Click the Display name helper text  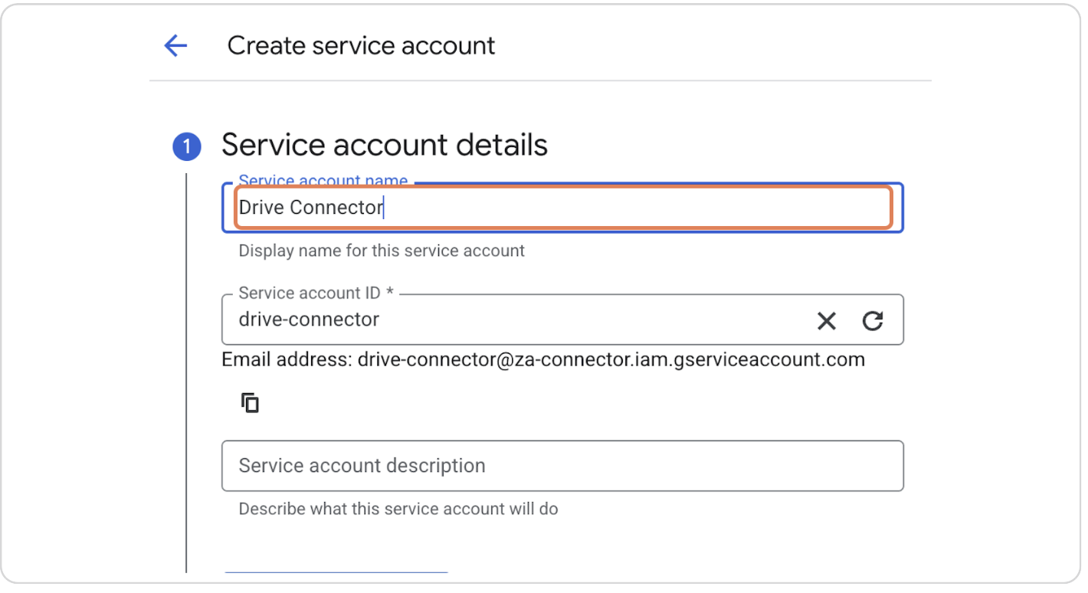click(x=382, y=251)
